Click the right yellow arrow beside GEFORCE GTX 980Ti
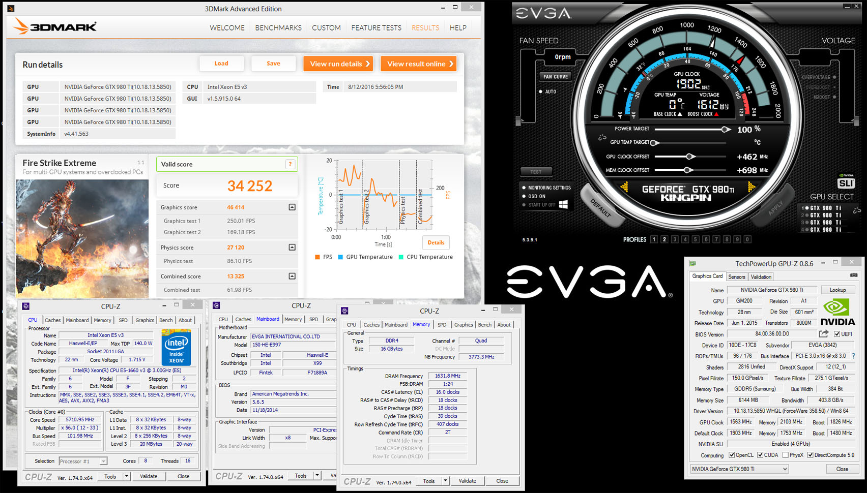 coord(750,188)
